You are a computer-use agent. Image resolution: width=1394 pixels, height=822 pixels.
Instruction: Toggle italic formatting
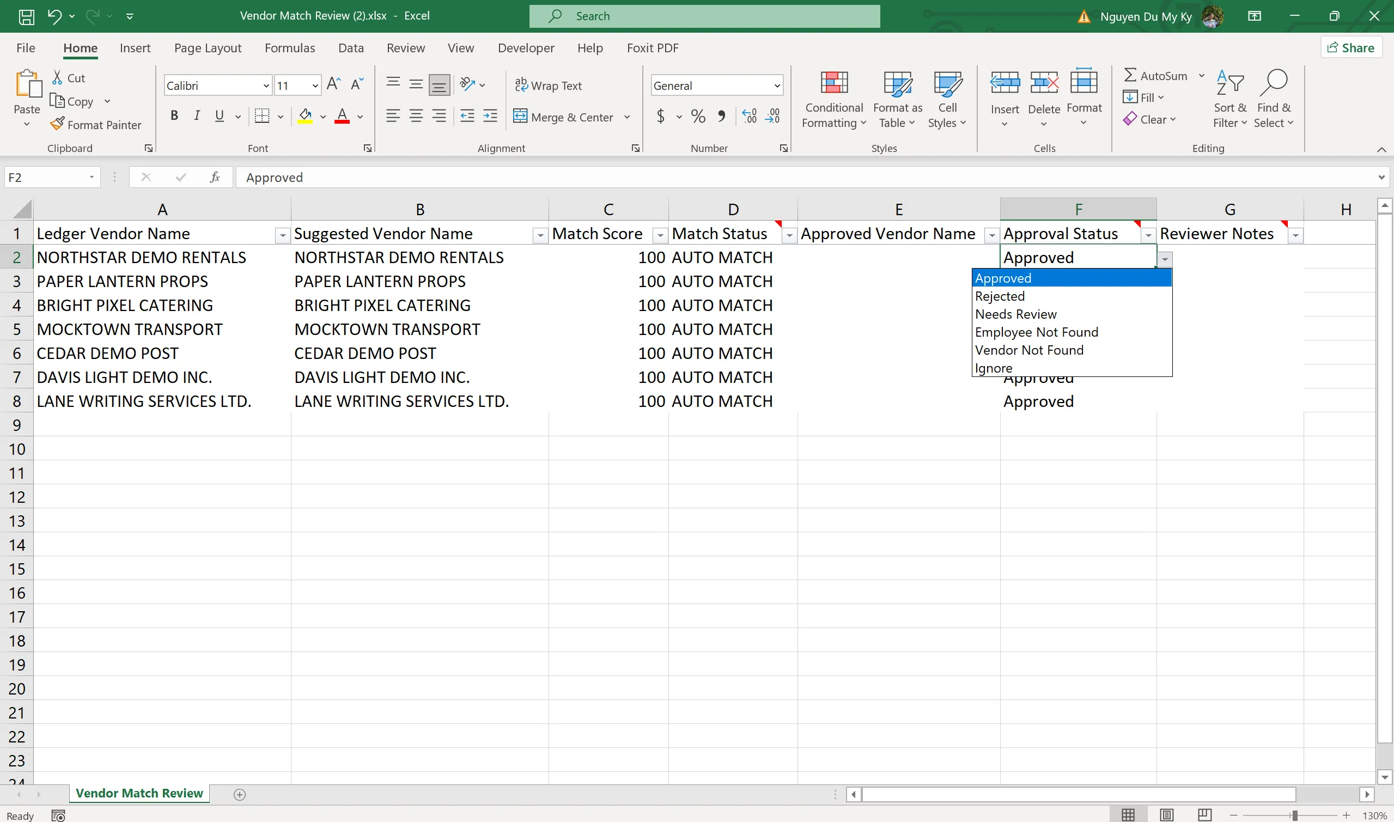pyautogui.click(x=197, y=116)
